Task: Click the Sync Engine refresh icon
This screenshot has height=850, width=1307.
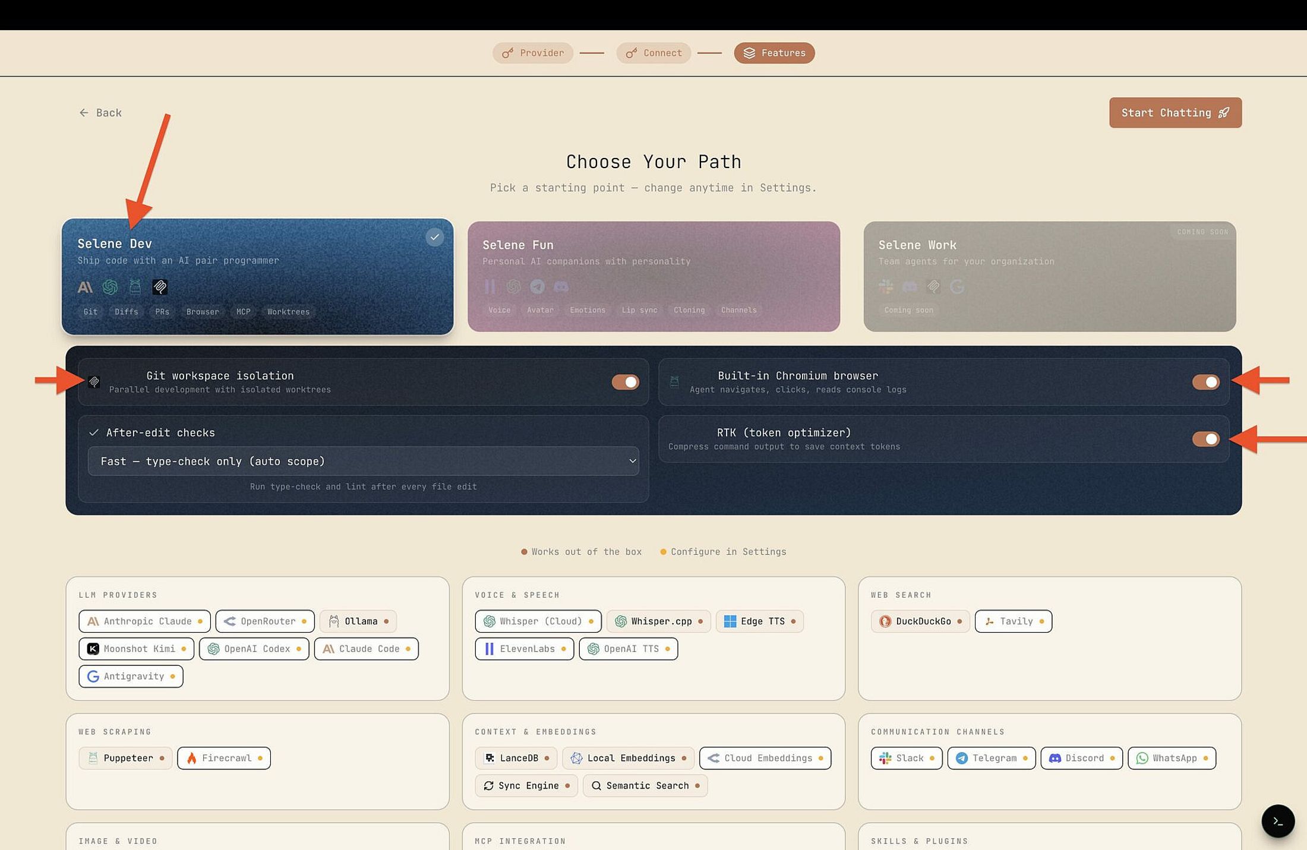Action: click(x=488, y=785)
